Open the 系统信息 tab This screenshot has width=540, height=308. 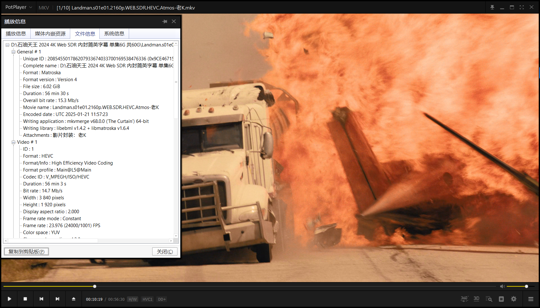(x=114, y=33)
